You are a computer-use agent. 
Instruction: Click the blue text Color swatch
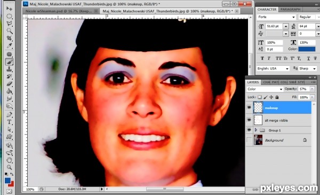point(307,49)
